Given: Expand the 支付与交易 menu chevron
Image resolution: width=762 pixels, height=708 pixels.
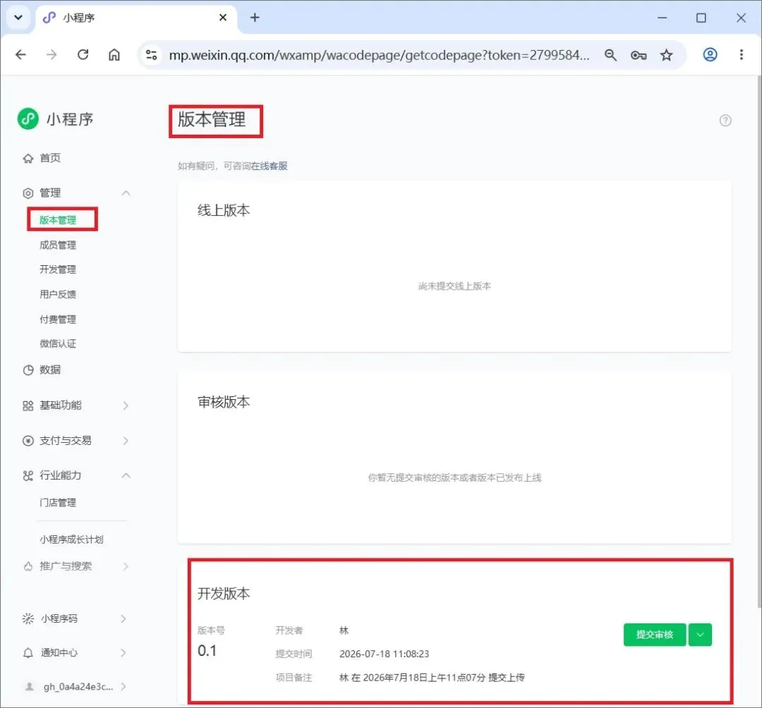Looking at the screenshot, I should click(126, 441).
